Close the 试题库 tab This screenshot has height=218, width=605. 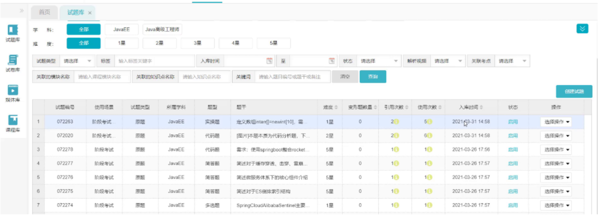click(90, 13)
